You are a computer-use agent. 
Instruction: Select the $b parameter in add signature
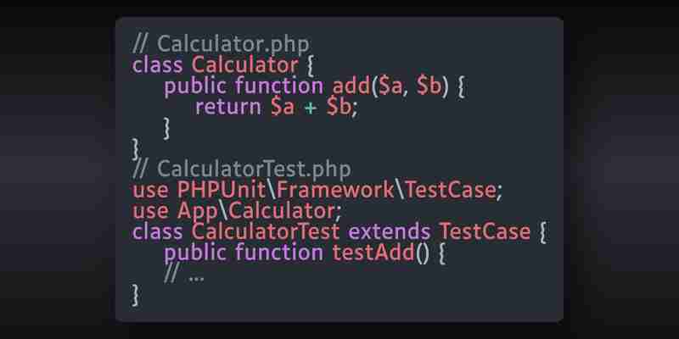pyautogui.click(x=429, y=86)
